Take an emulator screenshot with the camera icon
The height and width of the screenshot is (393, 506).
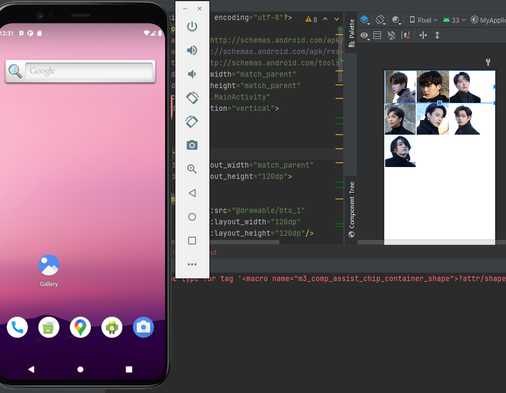tap(192, 145)
